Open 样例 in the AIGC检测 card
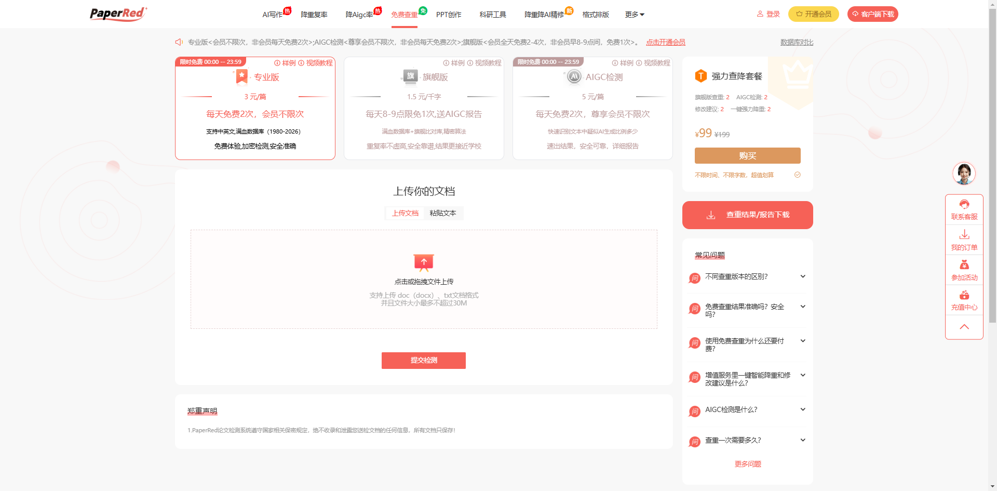Screen dimensions: 997x491 [x=623, y=63]
